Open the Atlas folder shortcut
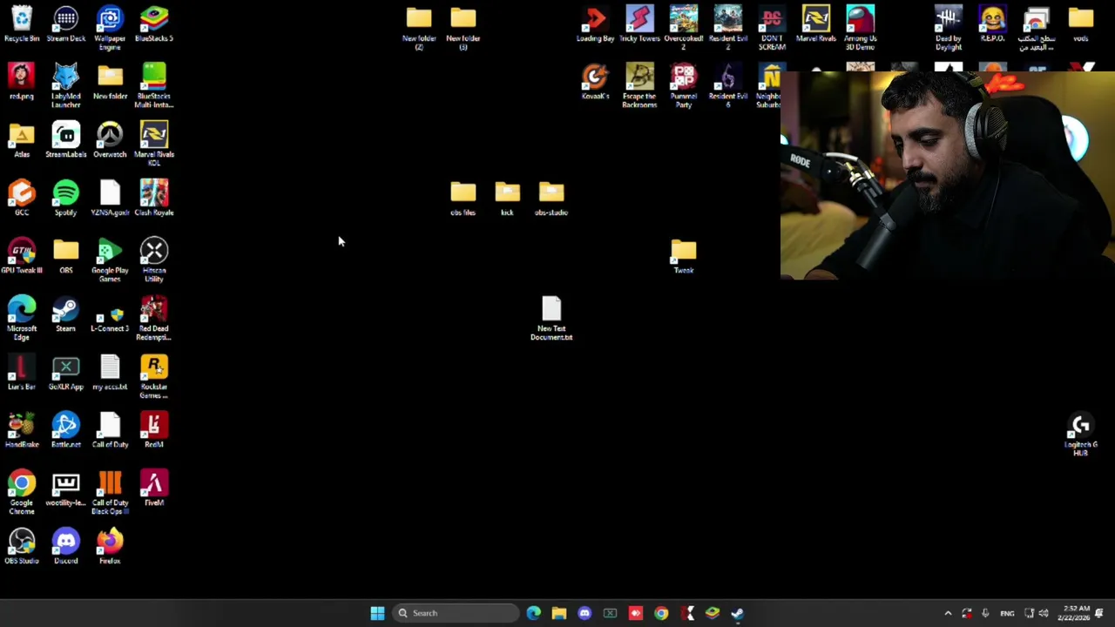This screenshot has width=1115, height=627. tap(22, 140)
